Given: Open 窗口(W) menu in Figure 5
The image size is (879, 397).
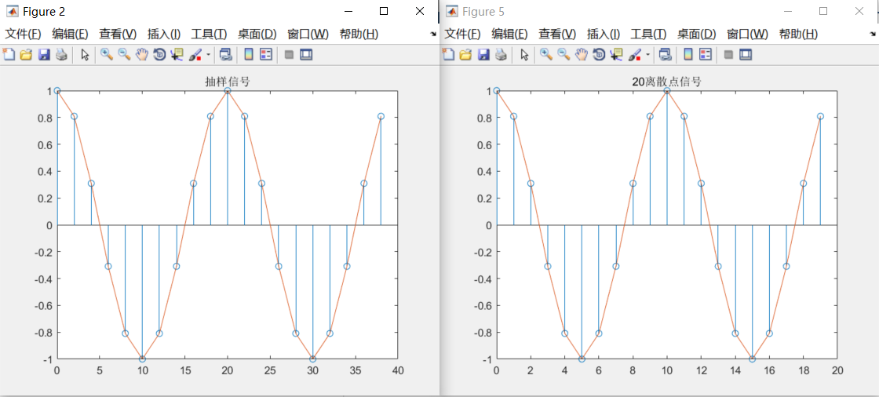Looking at the screenshot, I should (x=747, y=34).
